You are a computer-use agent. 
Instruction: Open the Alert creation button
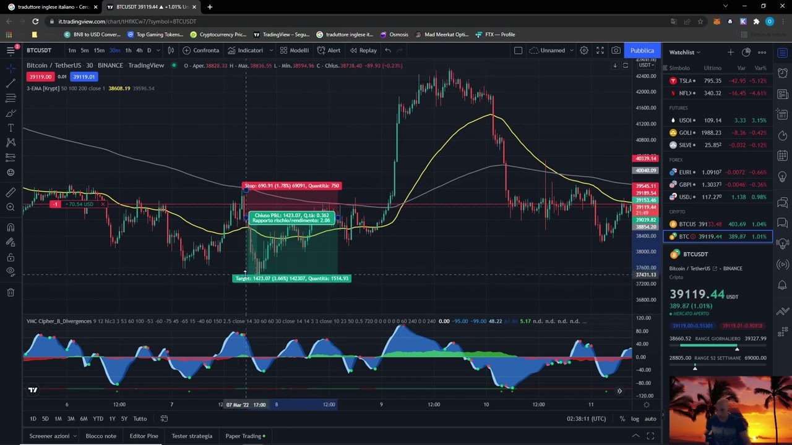click(329, 50)
